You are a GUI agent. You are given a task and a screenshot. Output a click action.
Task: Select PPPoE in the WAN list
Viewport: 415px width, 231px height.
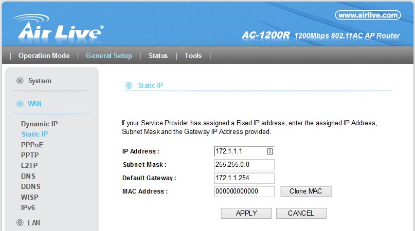tap(32, 145)
